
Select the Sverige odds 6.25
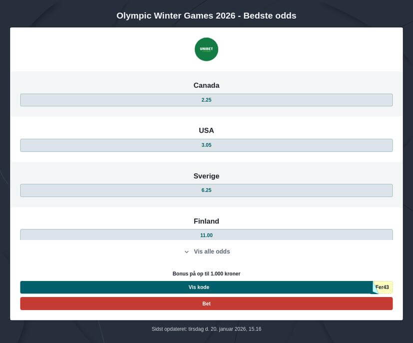point(206,190)
